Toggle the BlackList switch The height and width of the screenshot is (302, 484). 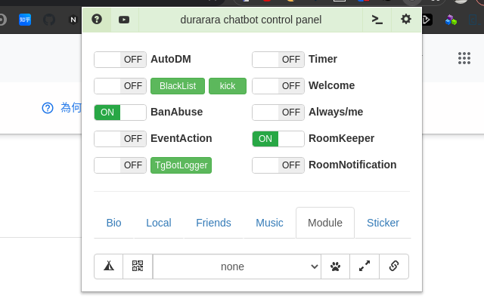pos(120,86)
